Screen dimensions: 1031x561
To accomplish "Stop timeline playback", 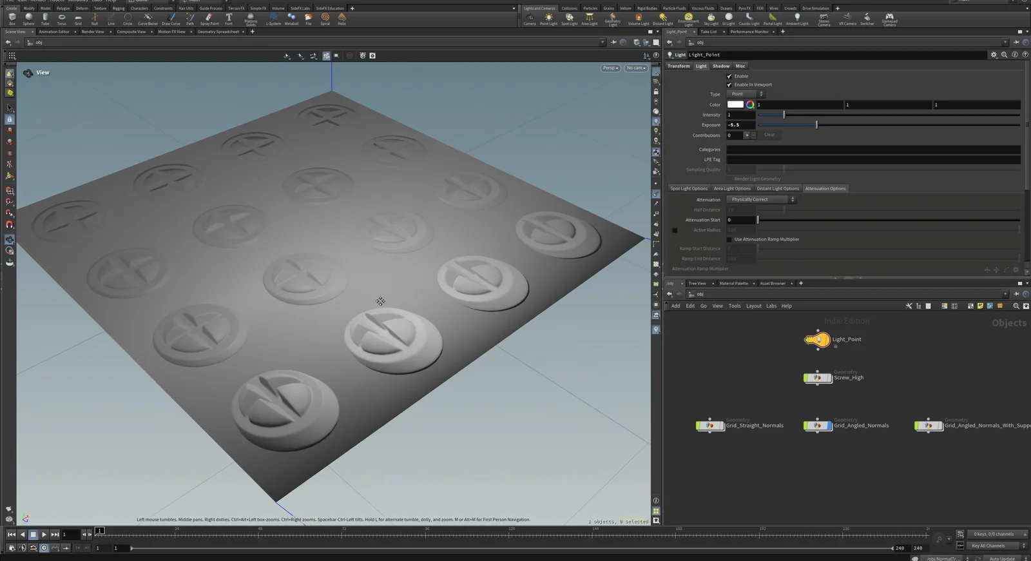I will click(33, 535).
